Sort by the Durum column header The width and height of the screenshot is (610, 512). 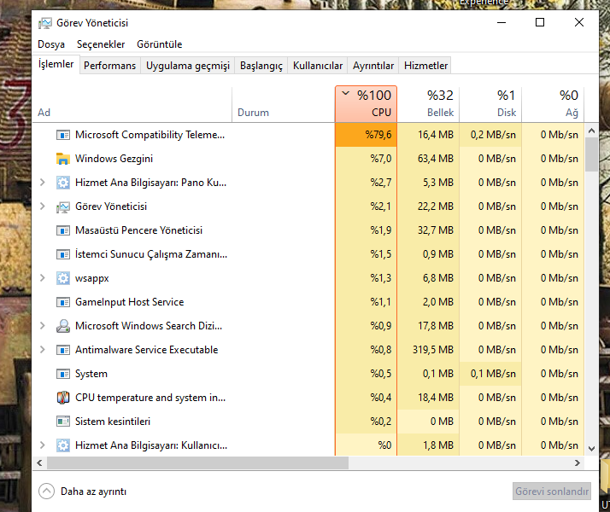click(x=284, y=104)
